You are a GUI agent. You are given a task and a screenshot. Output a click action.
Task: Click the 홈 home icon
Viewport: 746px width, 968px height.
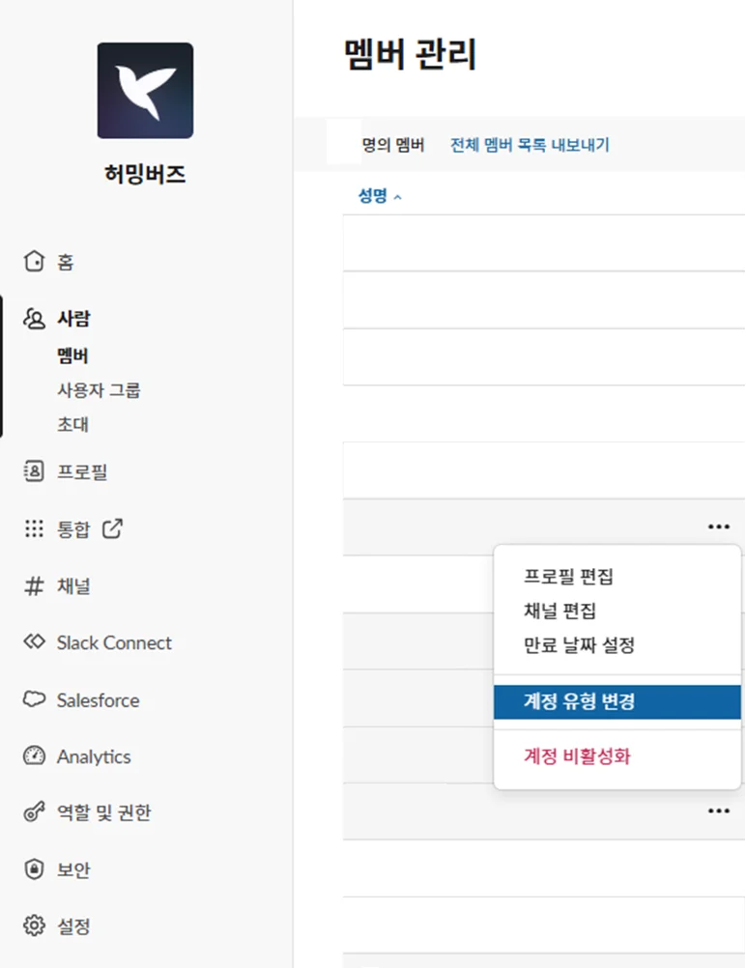click(35, 262)
